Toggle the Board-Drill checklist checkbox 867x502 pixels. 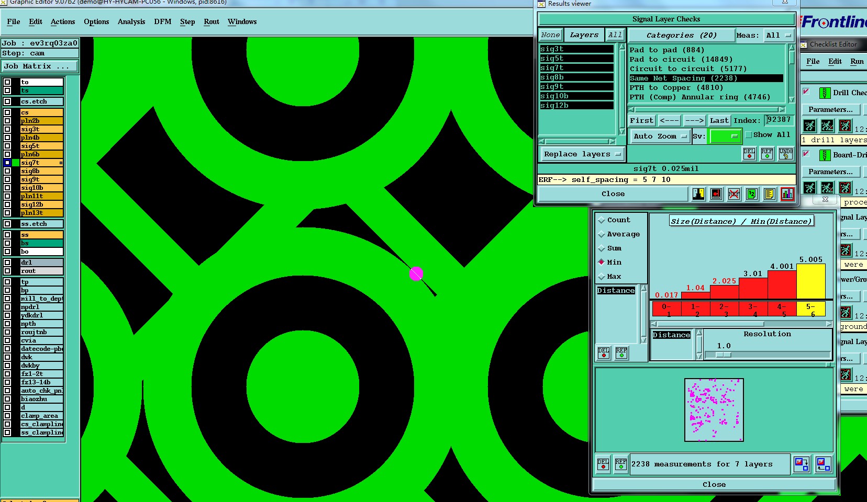tap(806, 154)
